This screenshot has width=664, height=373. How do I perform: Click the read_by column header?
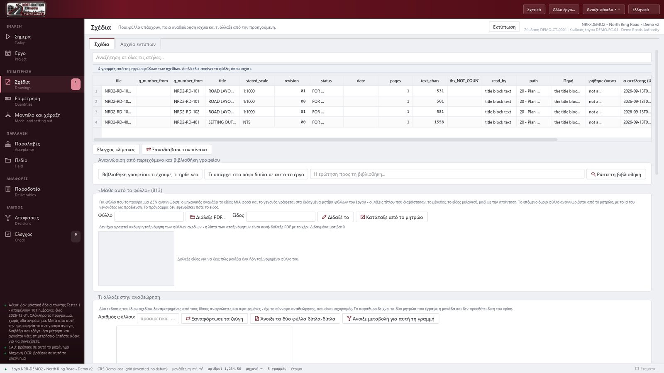click(x=499, y=81)
